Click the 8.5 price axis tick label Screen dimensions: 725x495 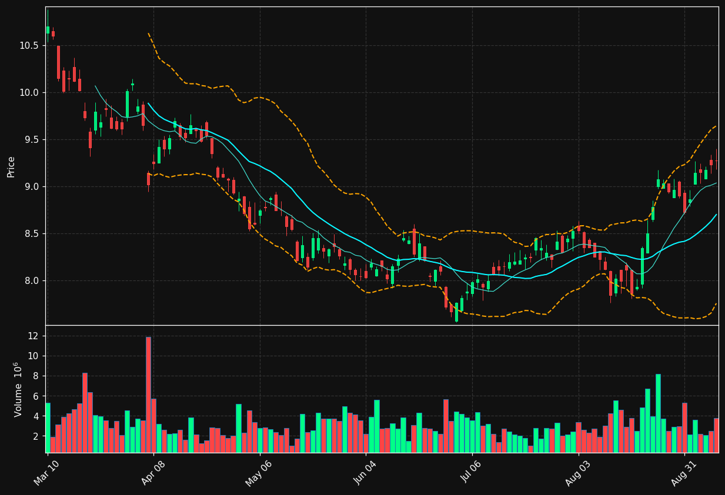click(x=32, y=233)
